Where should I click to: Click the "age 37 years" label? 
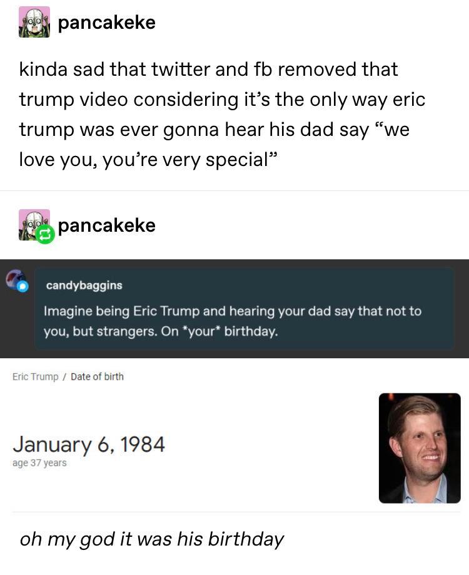click(39, 464)
